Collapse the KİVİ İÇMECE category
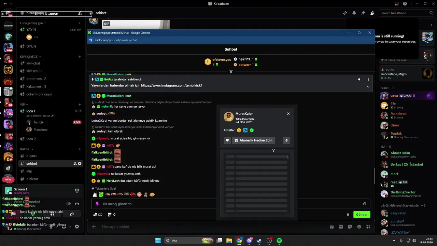Screen dimensions: 437x246 pyautogui.click(x=31, y=57)
